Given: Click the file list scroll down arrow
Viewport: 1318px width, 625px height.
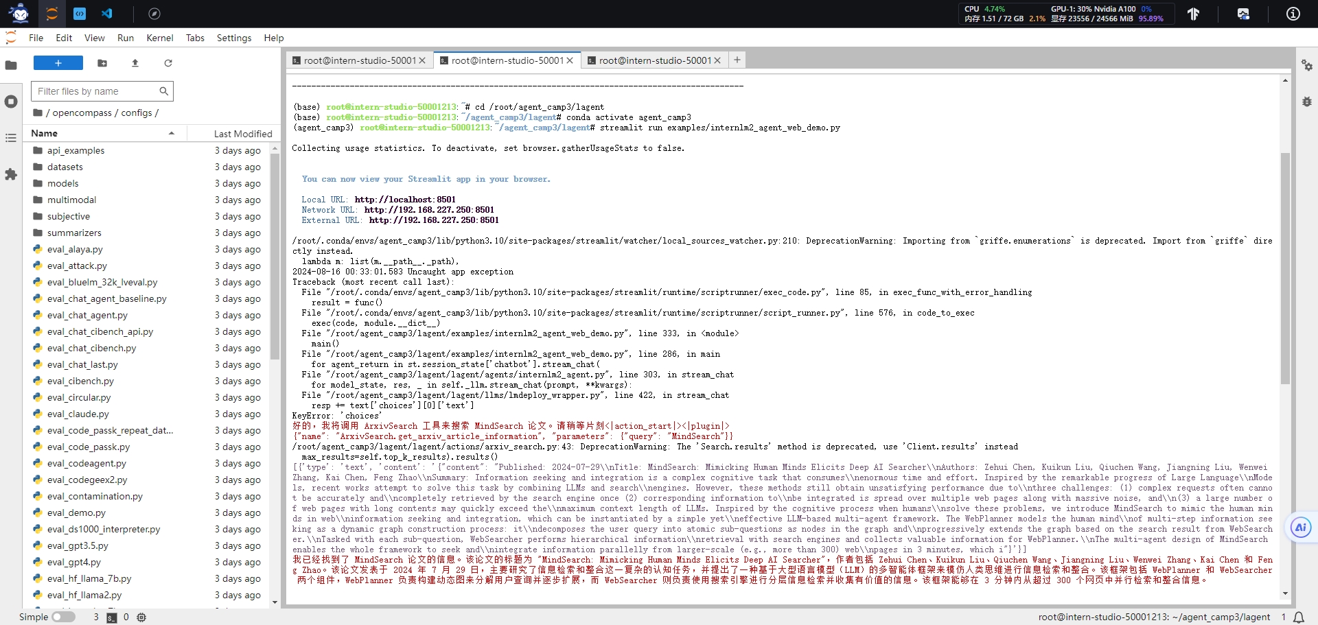Looking at the screenshot, I should (x=275, y=602).
